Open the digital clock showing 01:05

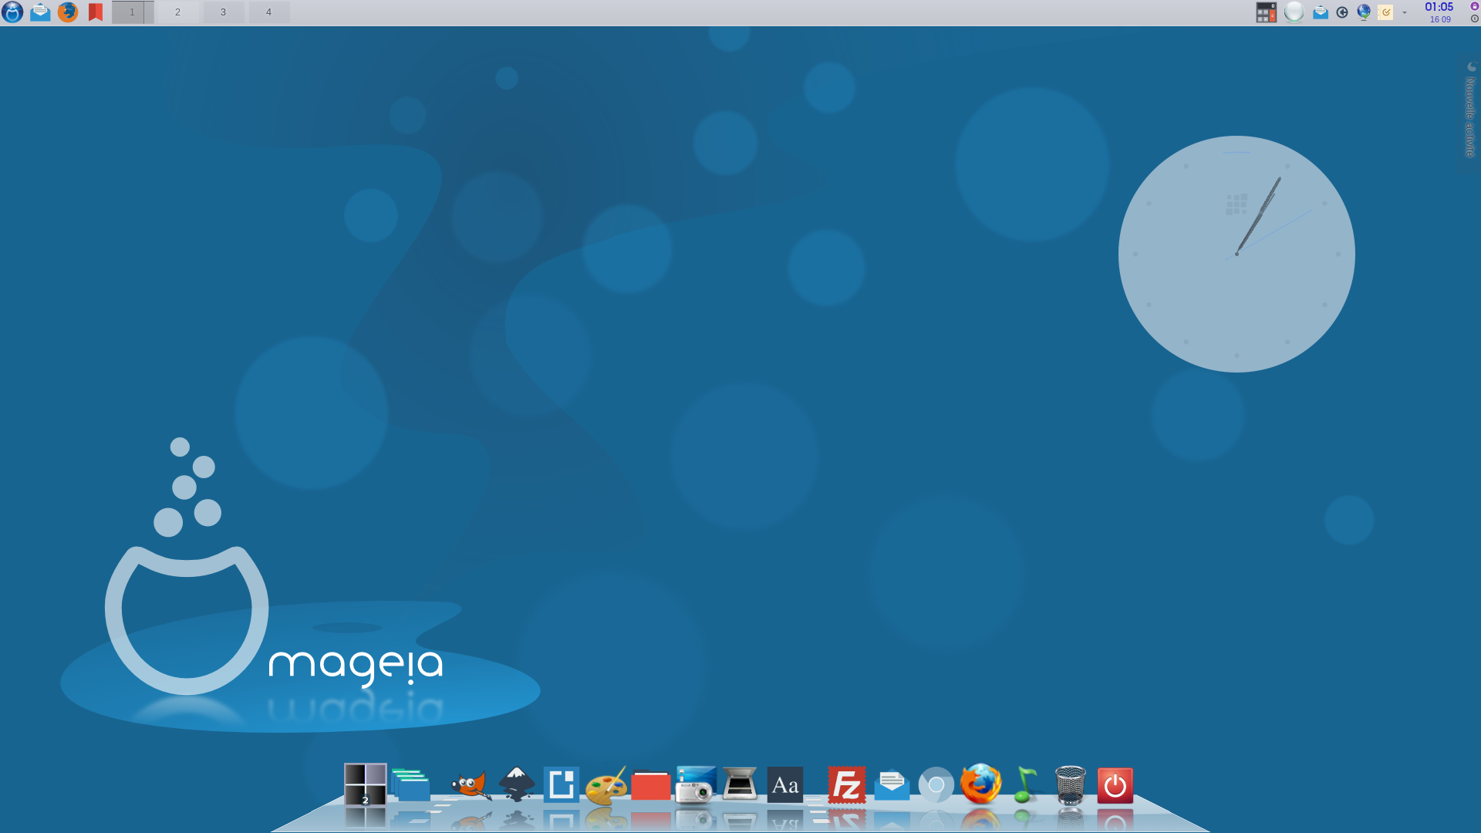[x=1439, y=12]
